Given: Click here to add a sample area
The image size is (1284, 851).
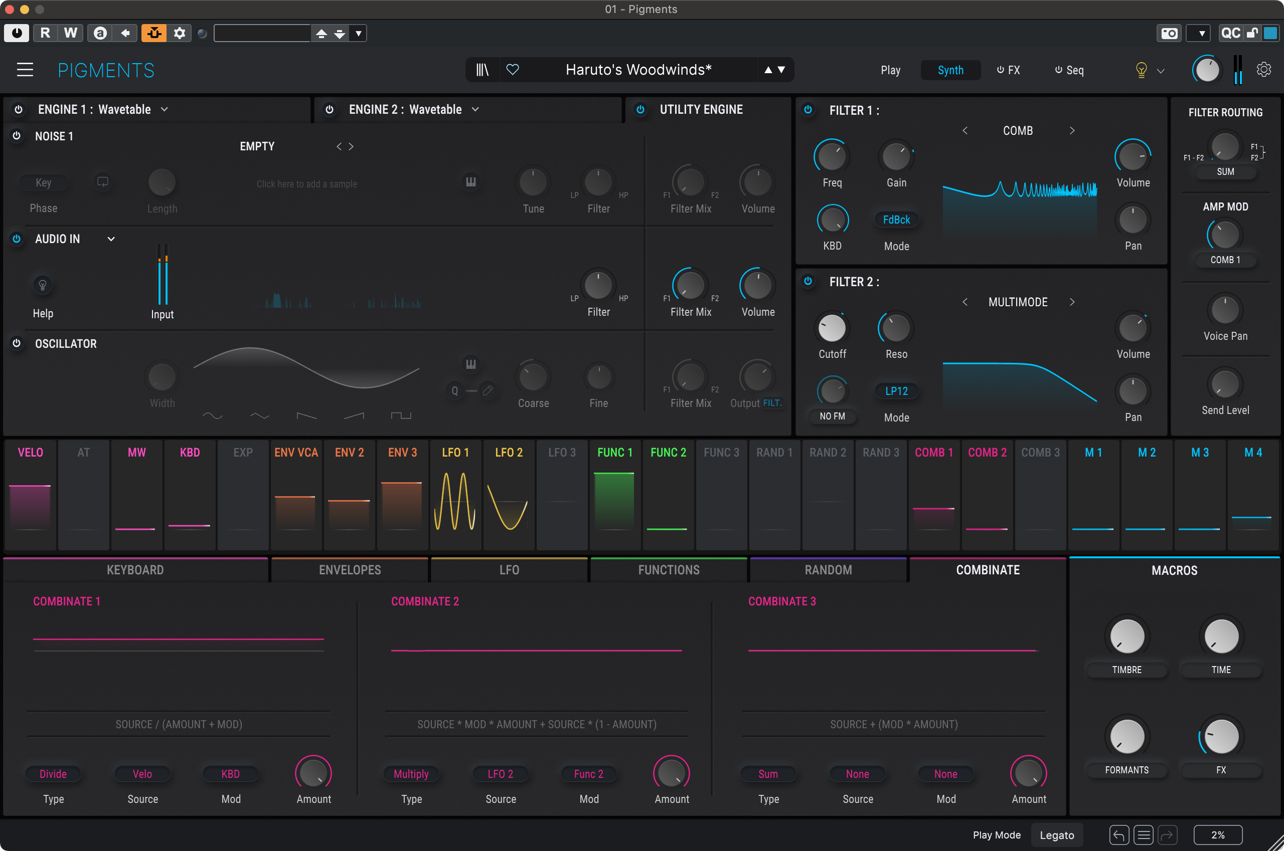Looking at the screenshot, I should pyautogui.click(x=307, y=184).
